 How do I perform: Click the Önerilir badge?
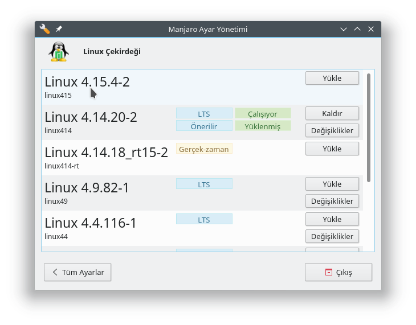coord(204,126)
